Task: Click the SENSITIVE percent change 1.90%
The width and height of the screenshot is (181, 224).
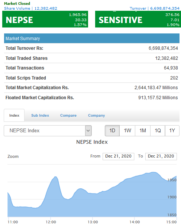Action: pyautogui.click(x=173, y=25)
